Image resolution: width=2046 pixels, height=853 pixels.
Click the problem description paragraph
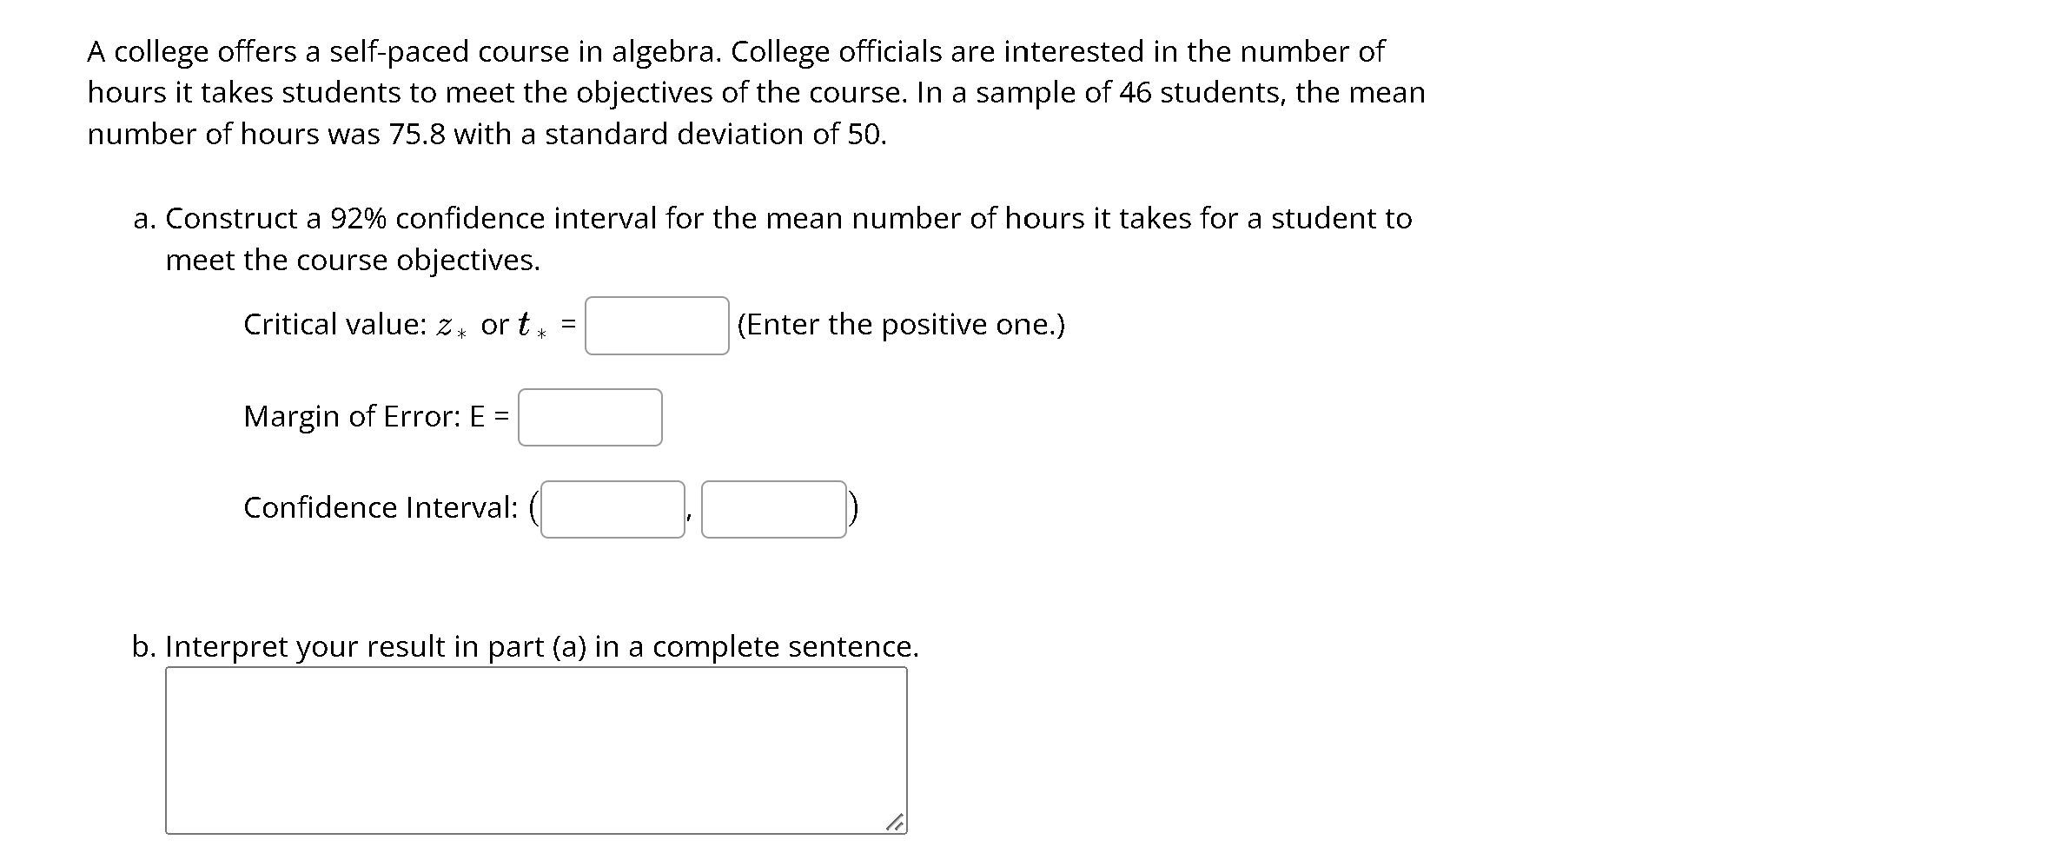point(756,93)
